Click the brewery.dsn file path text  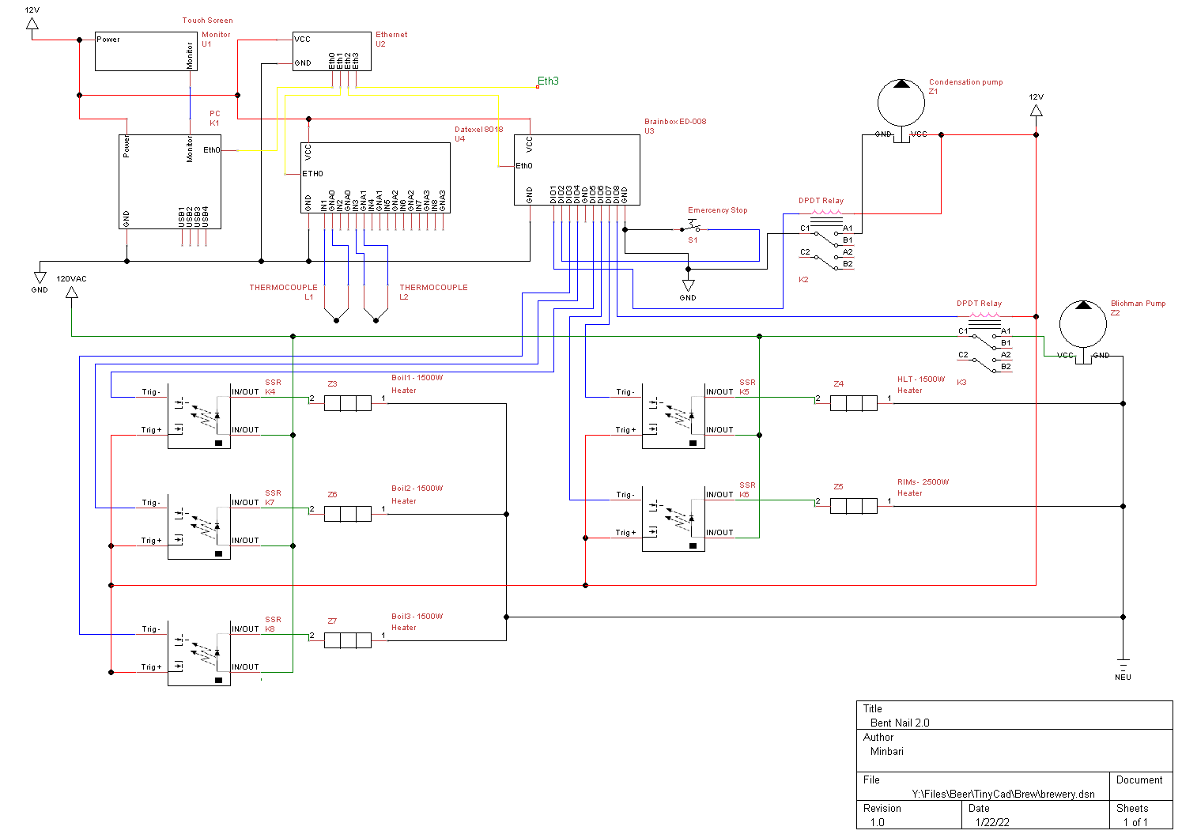click(1004, 794)
